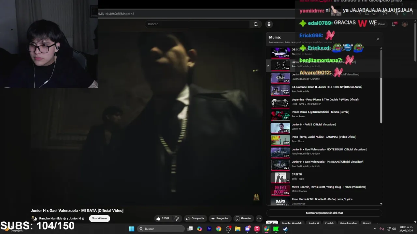This screenshot has height=234, width=417.
Task: Like the MI GATA video
Action: [x=163, y=218]
